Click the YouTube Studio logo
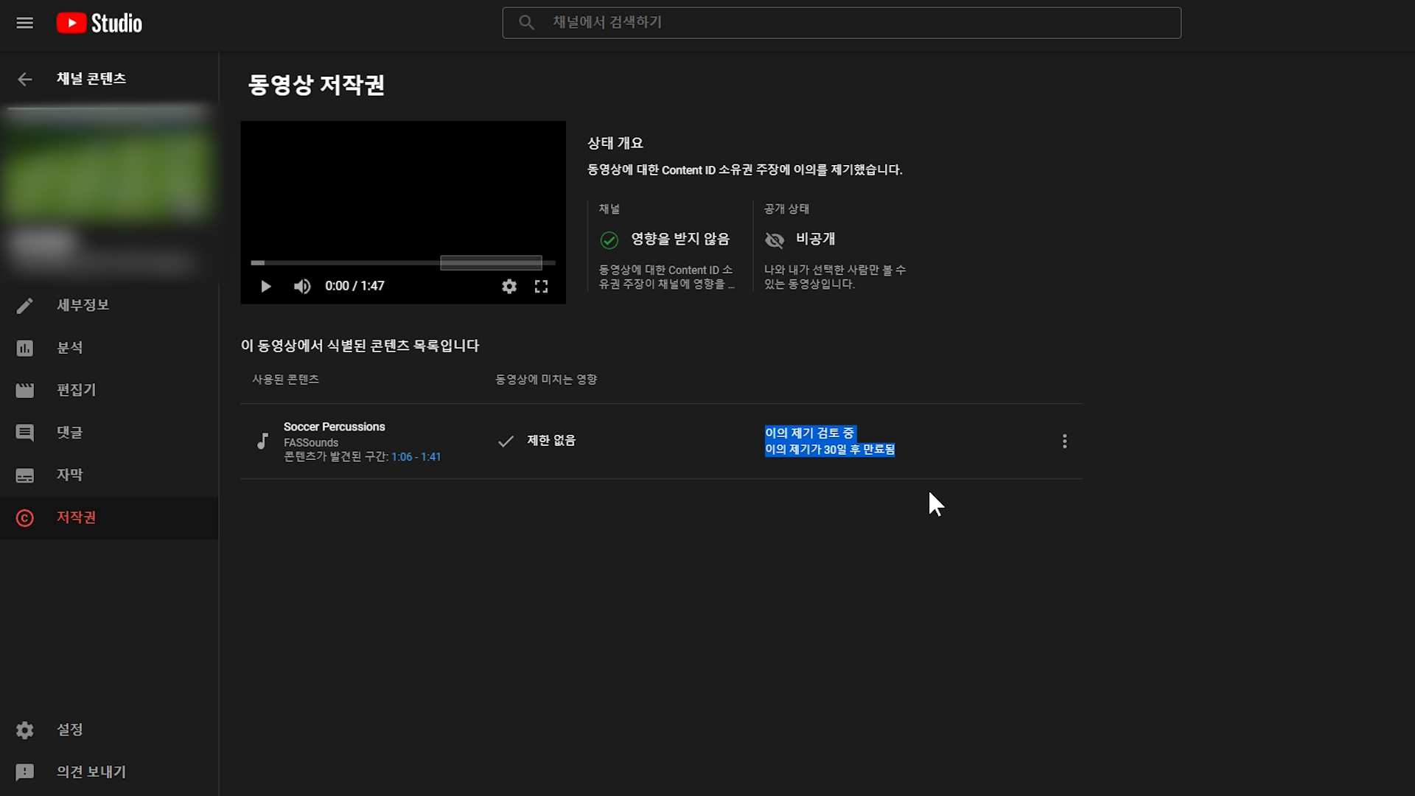The image size is (1415, 796). pyautogui.click(x=99, y=23)
